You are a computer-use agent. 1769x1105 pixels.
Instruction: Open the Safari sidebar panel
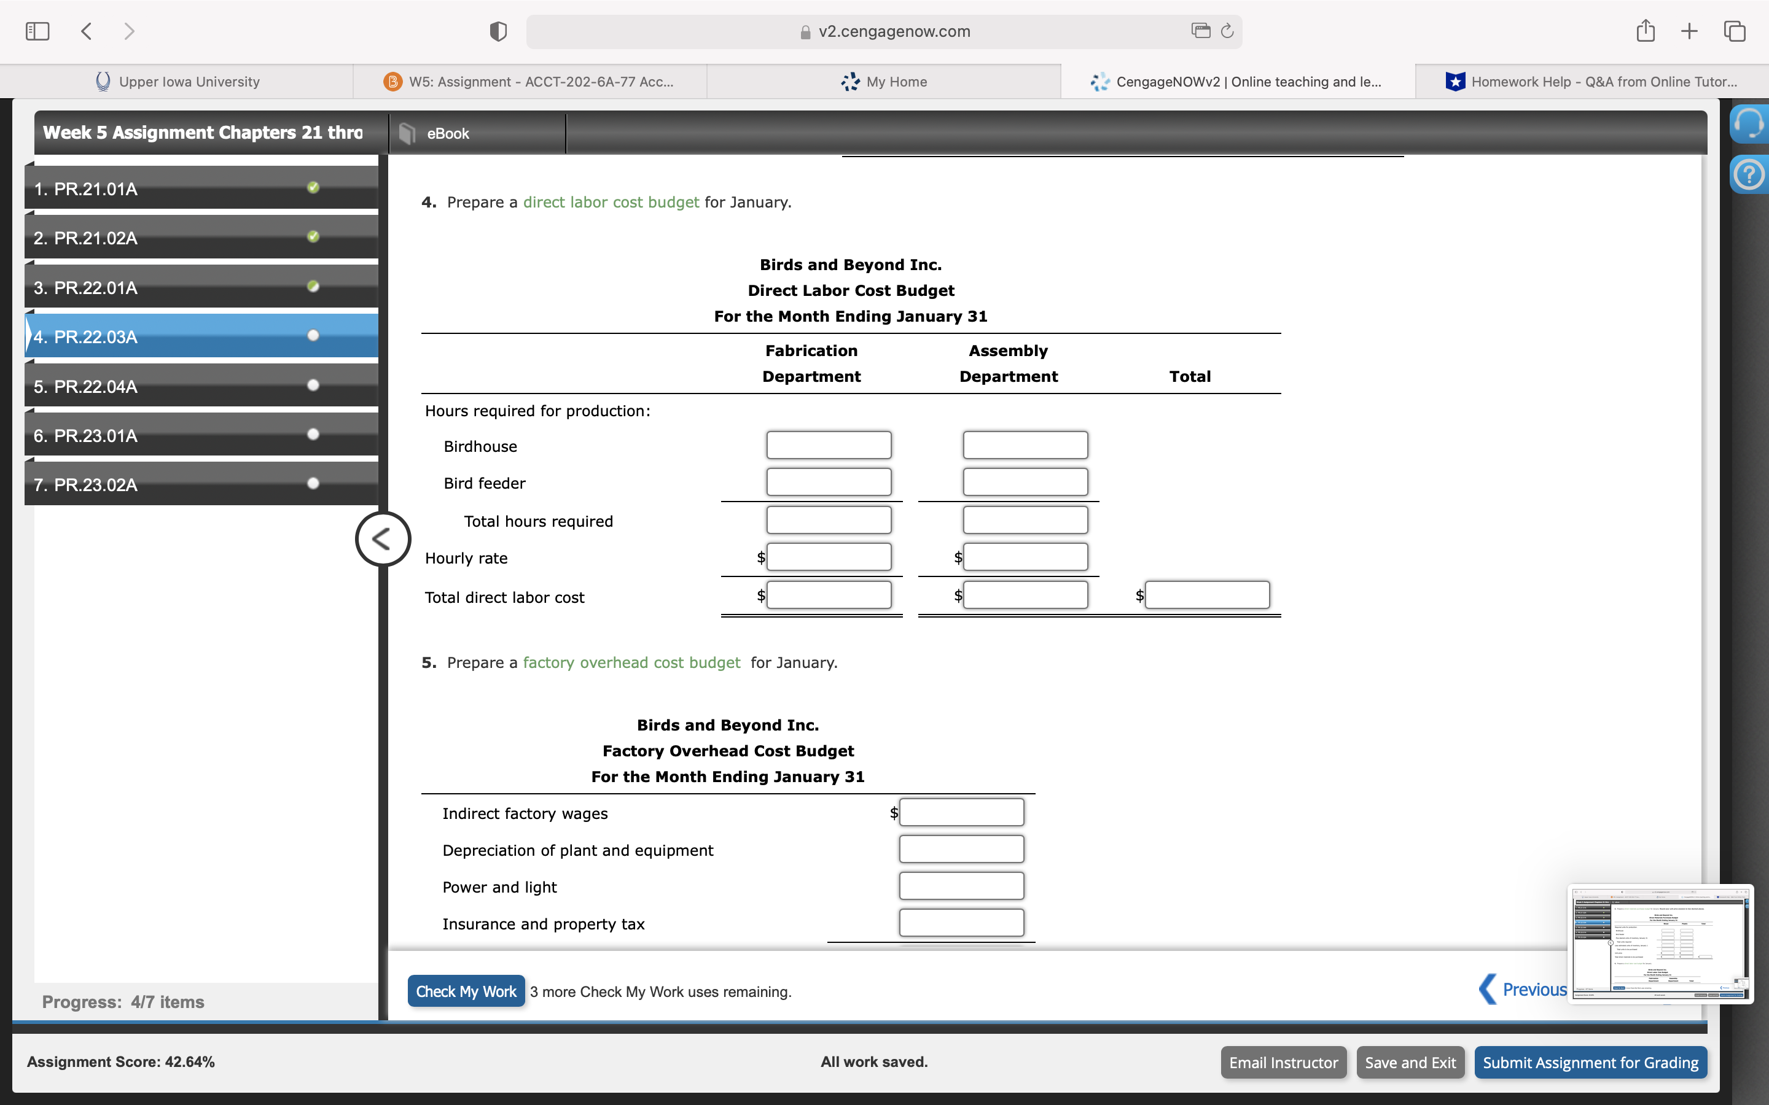[37, 31]
